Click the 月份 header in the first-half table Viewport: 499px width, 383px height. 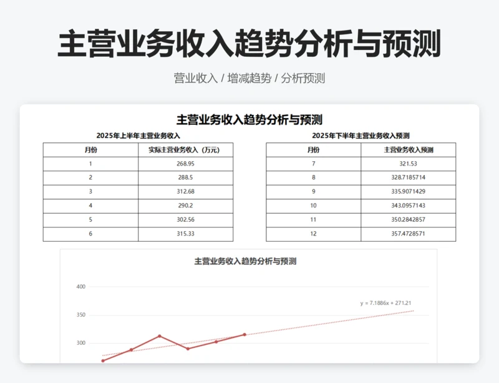(x=90, y=150)
